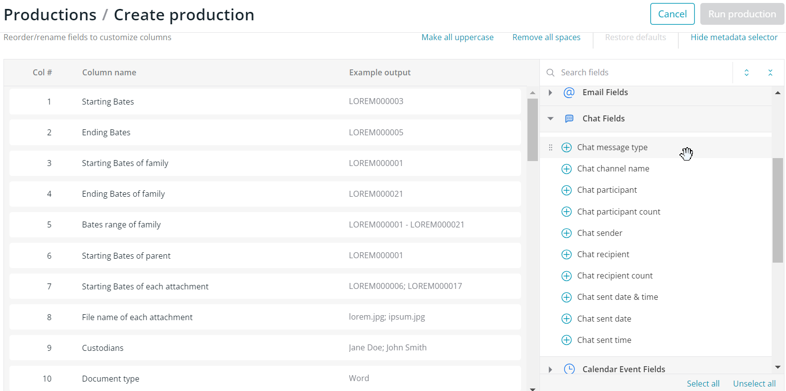Select the Custodians column name
Image resolution: width=786 pixels, height=391 pixels.
(x=103, y=348)
